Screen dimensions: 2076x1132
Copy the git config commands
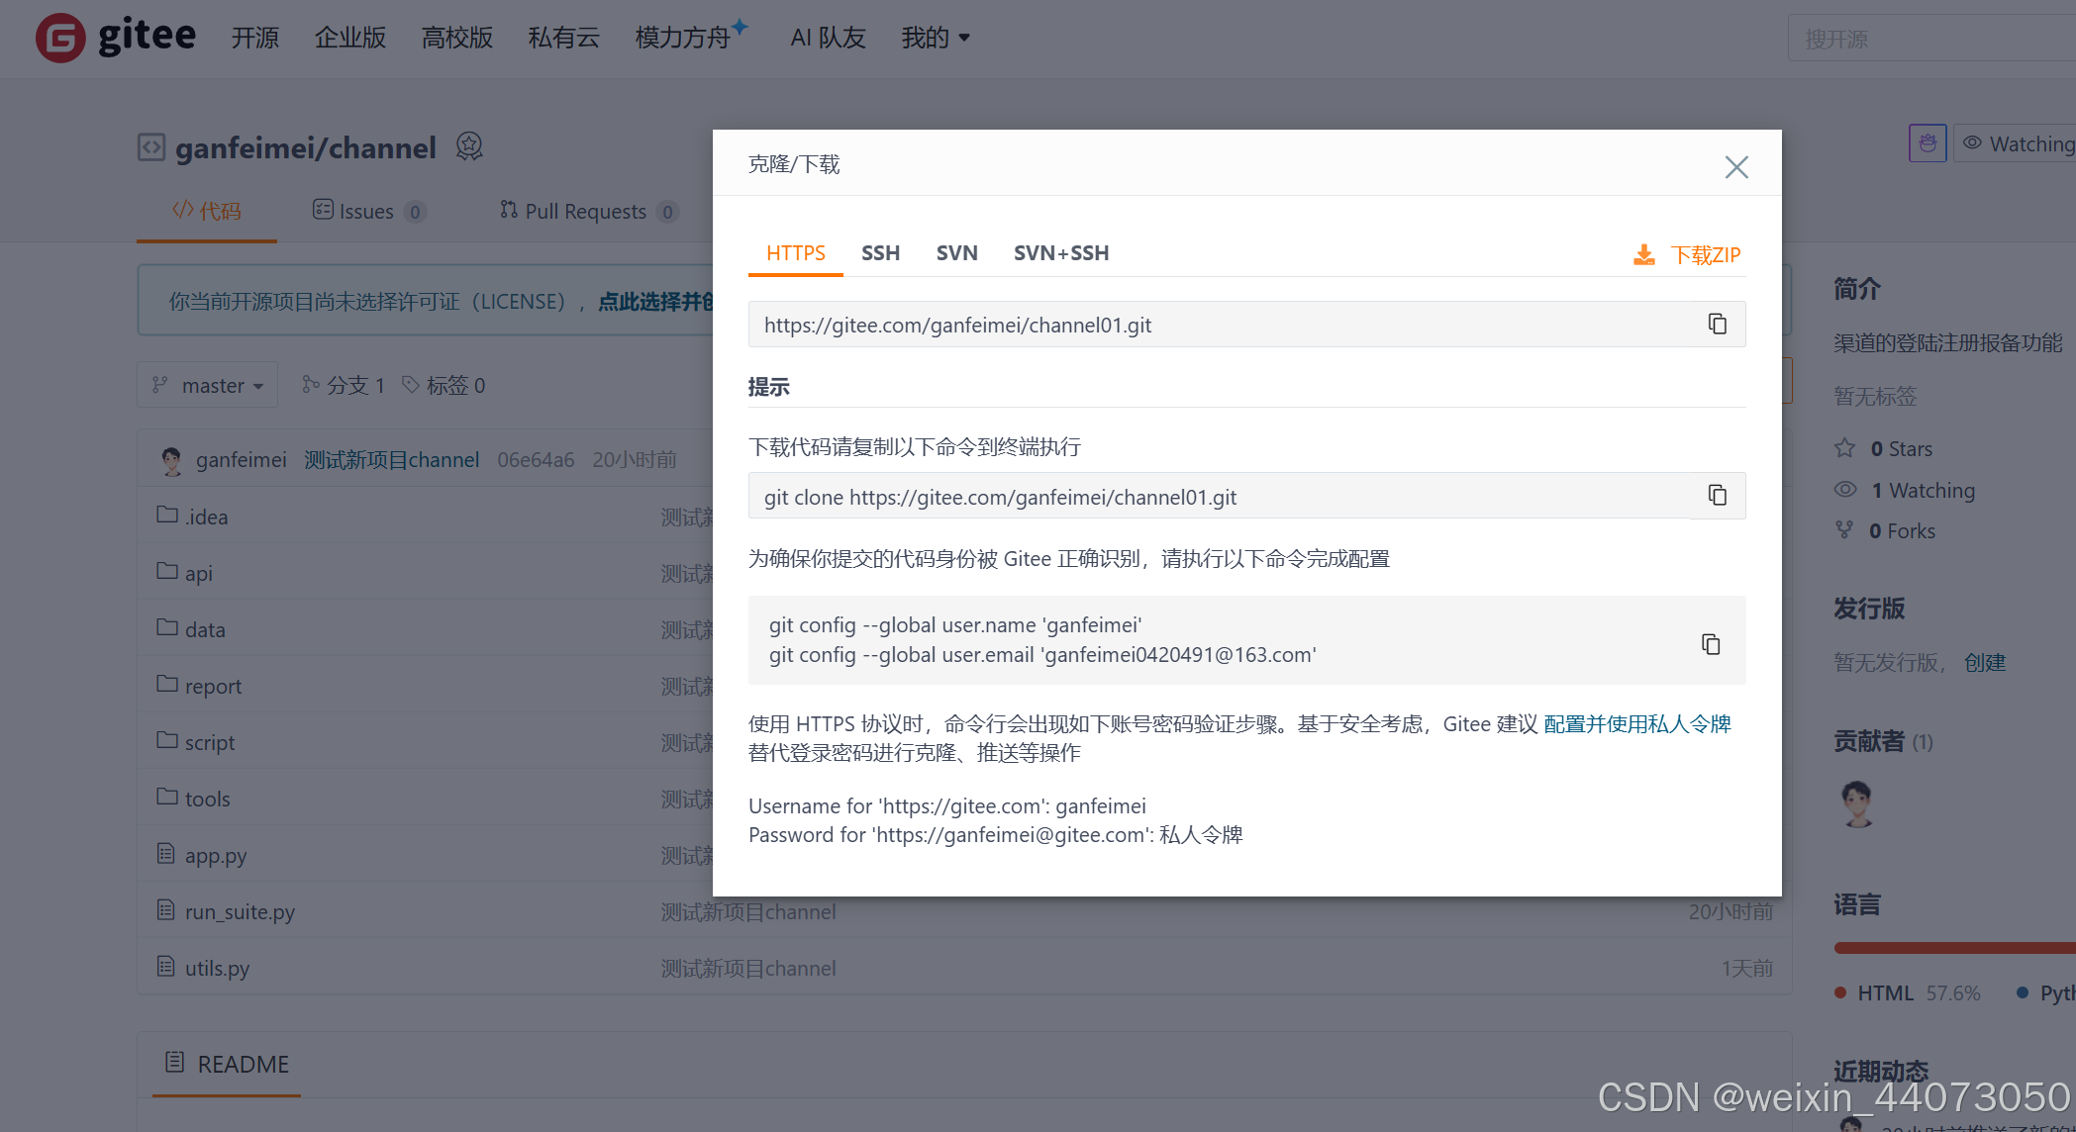click(1711, 644)
